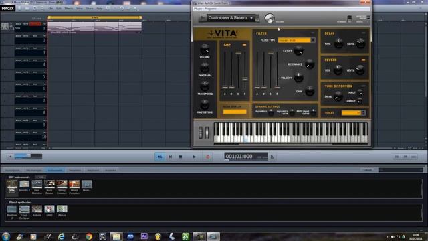Toggle the loop playback button
428x241 pixels.
click(160, 157)
